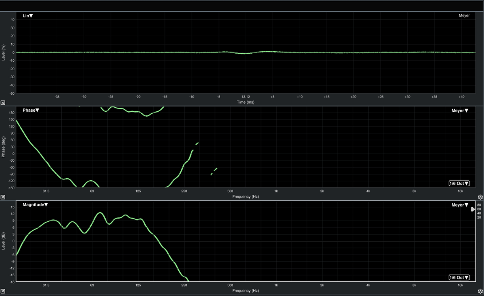Image resolution: width=484 pixels, height=296 pixels.
Task: Click the arrow thumb on the Magnitude side scale
Action: [473, 209]
